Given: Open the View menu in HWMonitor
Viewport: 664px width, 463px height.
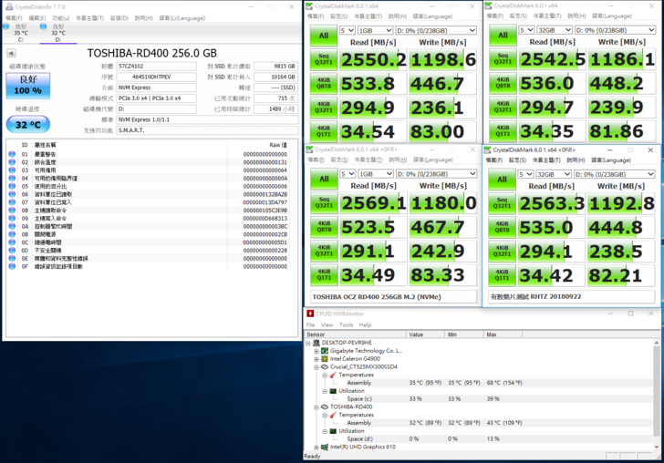Looking at the screenshot, I should pyautogui.click(x=327, y=324).
